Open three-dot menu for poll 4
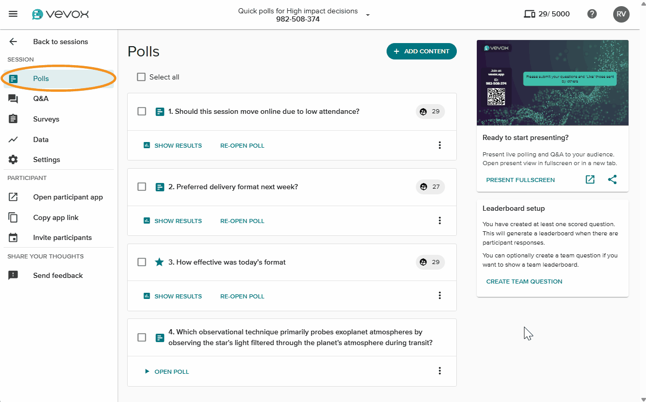646x402 pixels. [439, 371]
